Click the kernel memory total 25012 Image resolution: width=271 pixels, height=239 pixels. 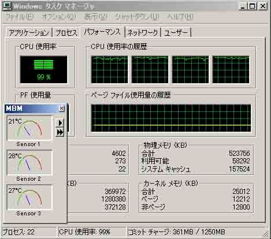[x=241, y=192]
